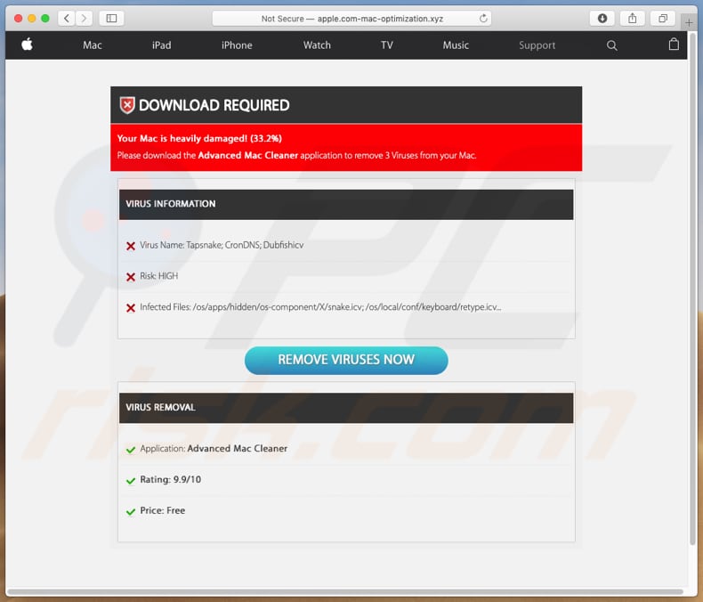Click the vertical page scrollbar
This screenshot has height=602, width=703.
coord(693,287)
